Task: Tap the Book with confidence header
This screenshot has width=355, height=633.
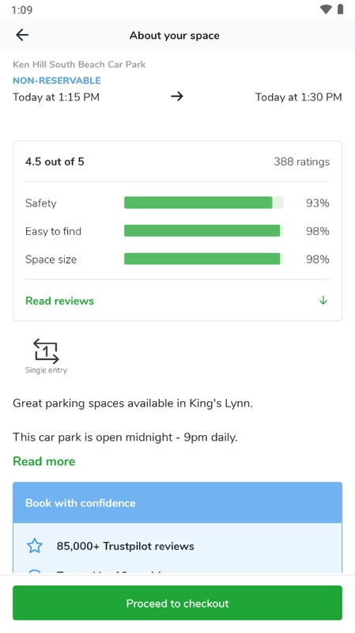Action: click(x=177, y=502)
